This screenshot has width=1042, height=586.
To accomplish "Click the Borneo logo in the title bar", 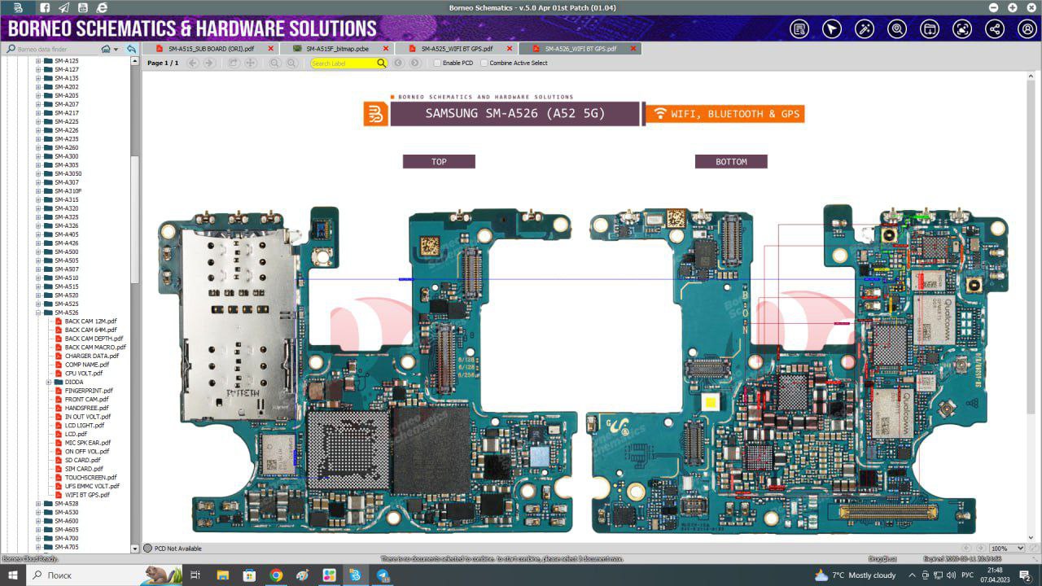I will [18, 7].
